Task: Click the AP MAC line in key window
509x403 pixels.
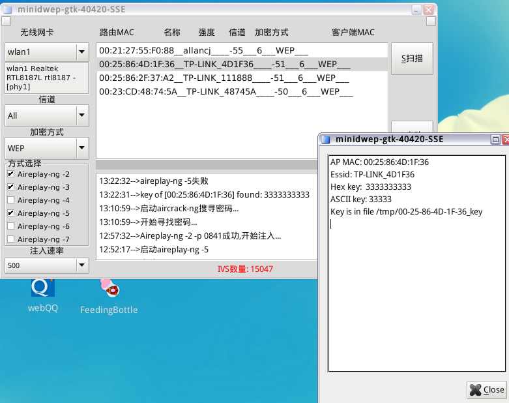Action: click(379, 162)
